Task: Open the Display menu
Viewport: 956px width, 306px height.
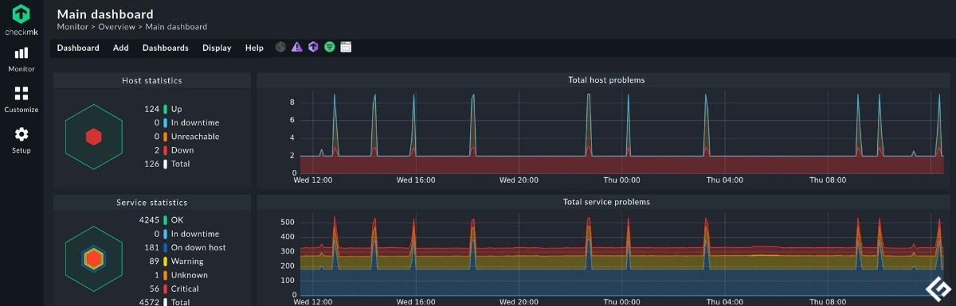Action: 217,48
